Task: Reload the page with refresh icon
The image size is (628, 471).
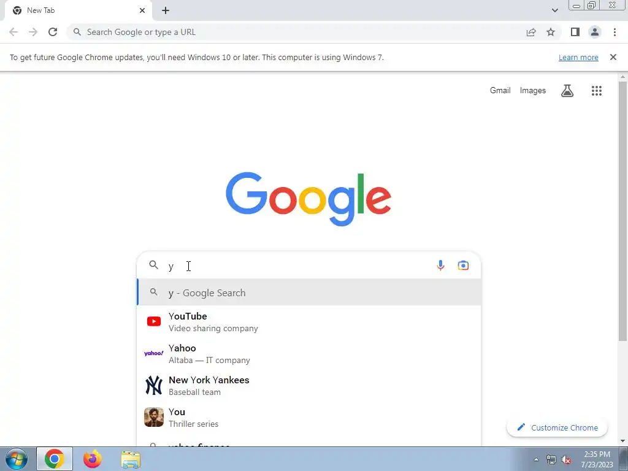Action: click(x=53, y=32)
